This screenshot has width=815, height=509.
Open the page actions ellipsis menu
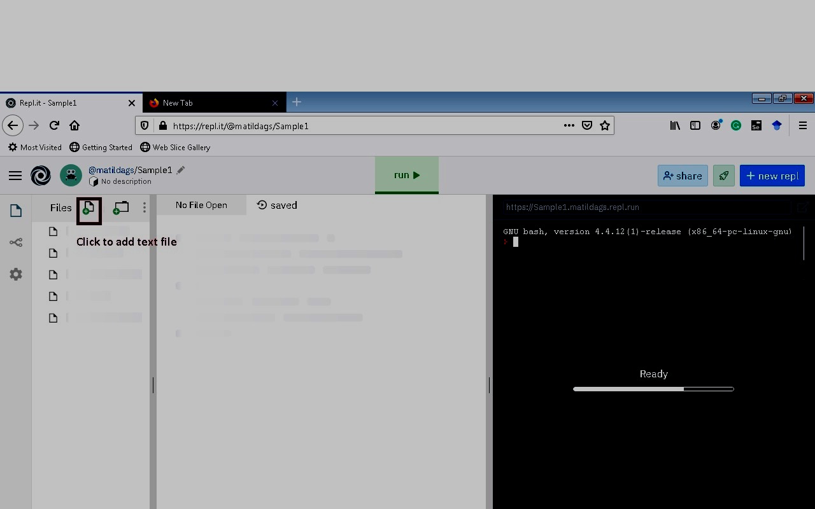pyautogui.click(x=569, y=125)
